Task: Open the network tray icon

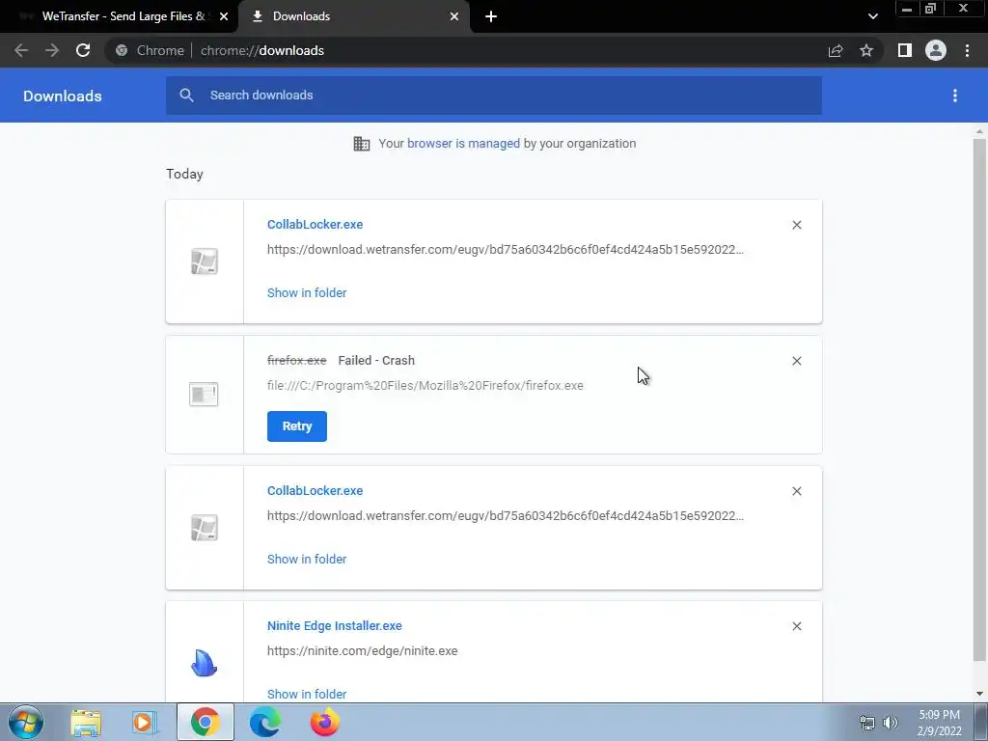Action: (867, 723)
